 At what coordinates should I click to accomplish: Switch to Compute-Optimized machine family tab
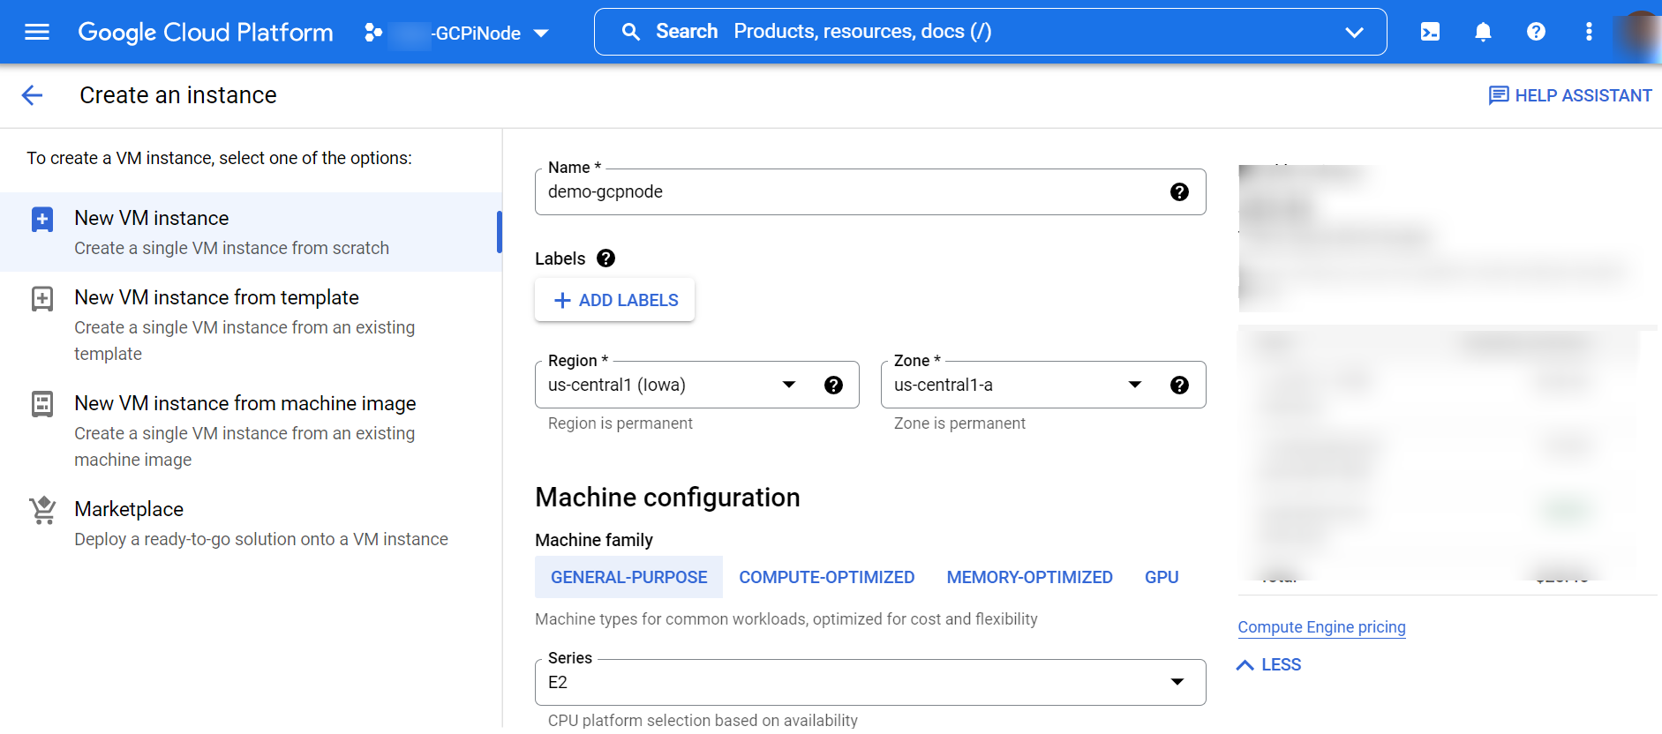tap(827, 577)
